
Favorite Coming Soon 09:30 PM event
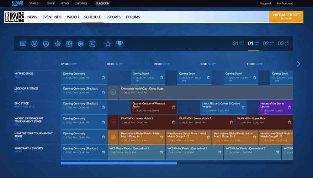pyautogui.click(x=208, y=77)
